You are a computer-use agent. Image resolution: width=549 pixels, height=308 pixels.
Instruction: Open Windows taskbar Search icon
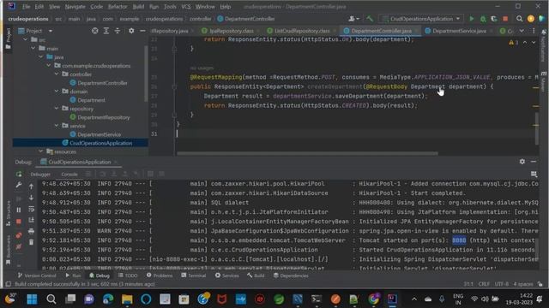(51, 299)
